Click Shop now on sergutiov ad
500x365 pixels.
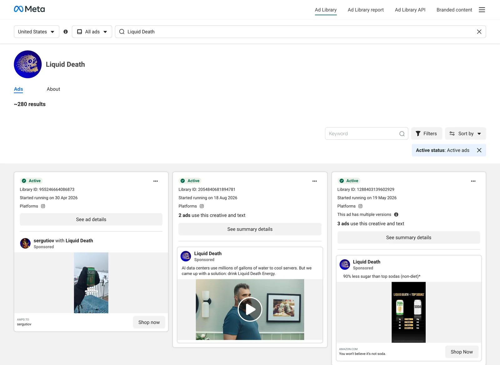(149, 322)
